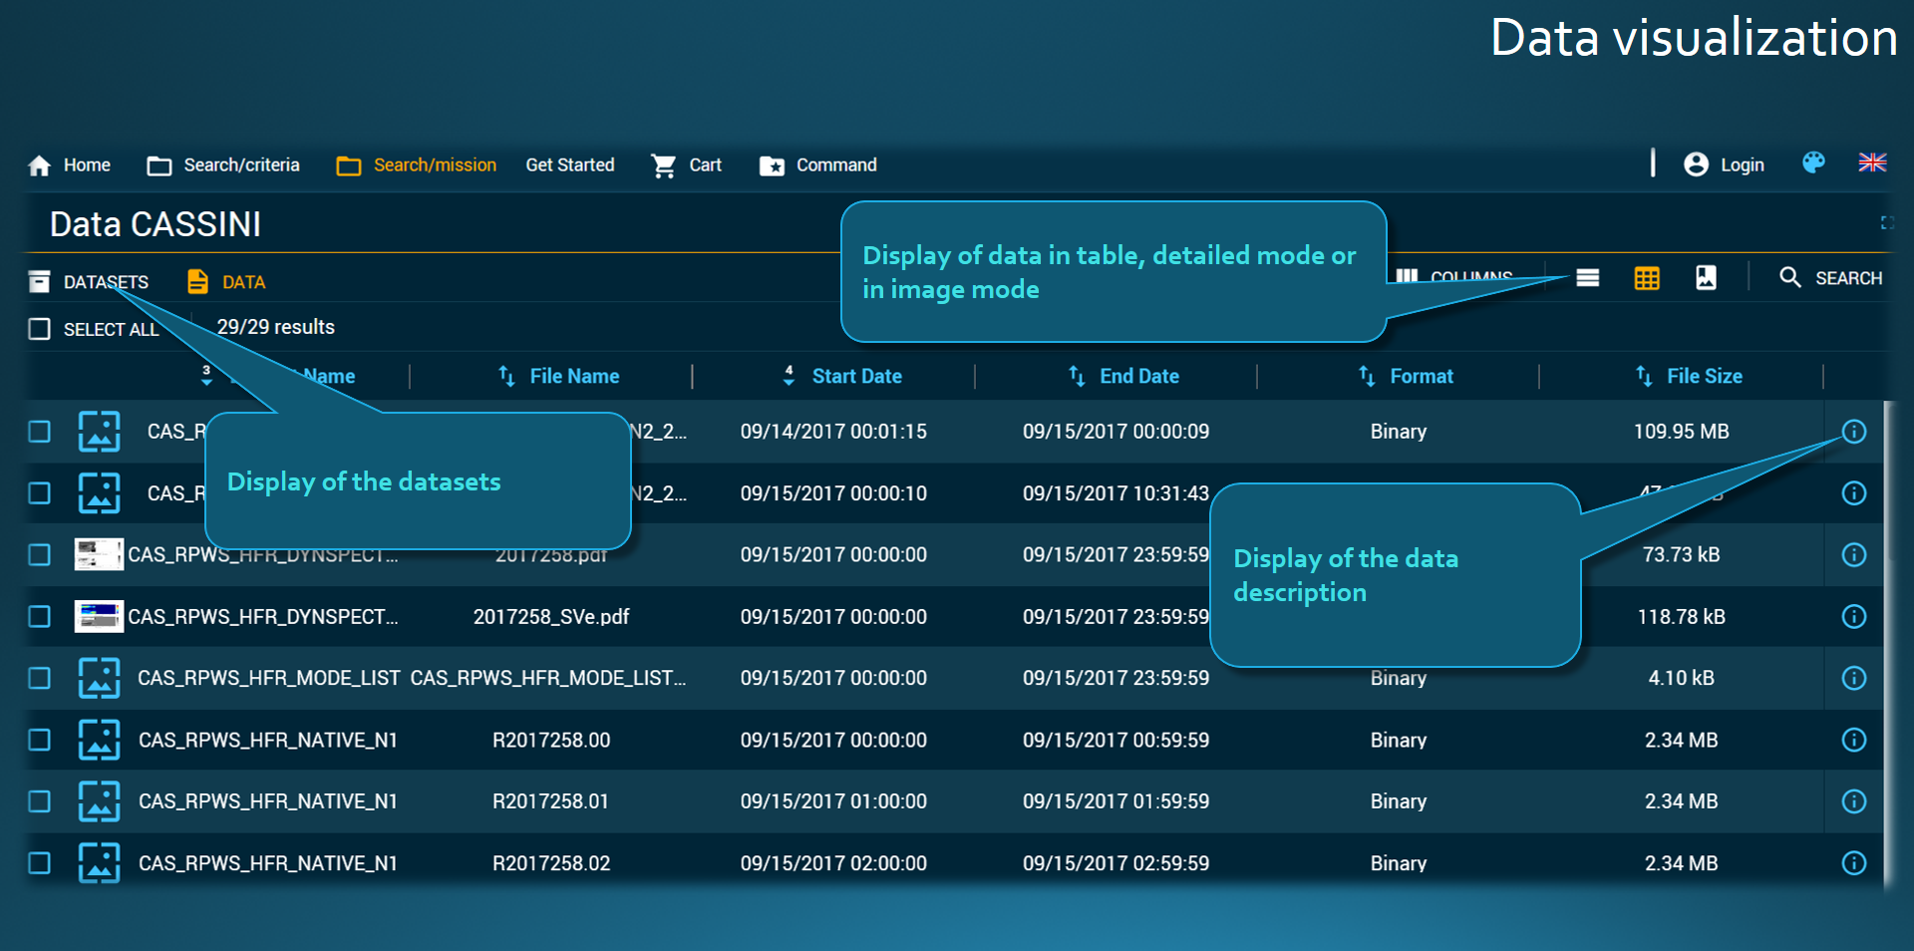This screenshot has height=951, width=1914.
Task: Select the R2017258.02 row checkbox
Action: [39, 863]
